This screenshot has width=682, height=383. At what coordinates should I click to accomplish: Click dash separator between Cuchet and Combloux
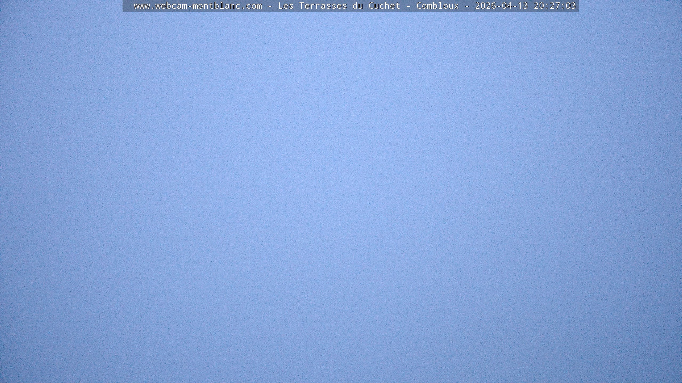[x=408, y=6]
